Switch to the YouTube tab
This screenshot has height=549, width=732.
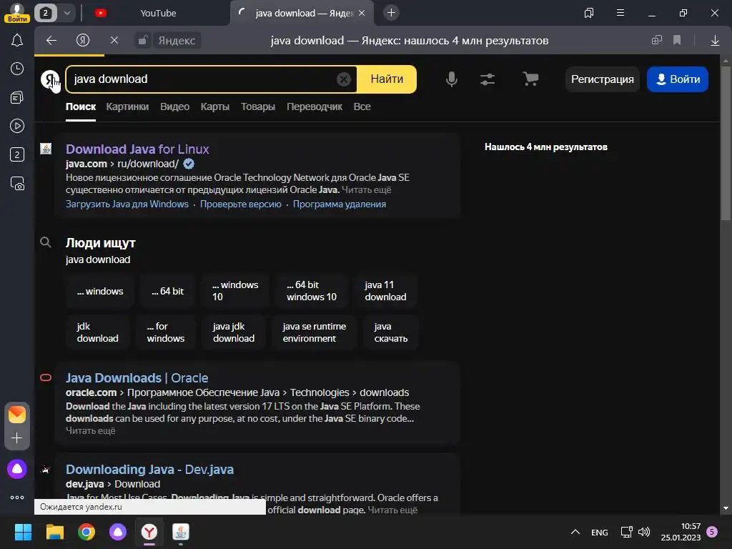[158, 13]
